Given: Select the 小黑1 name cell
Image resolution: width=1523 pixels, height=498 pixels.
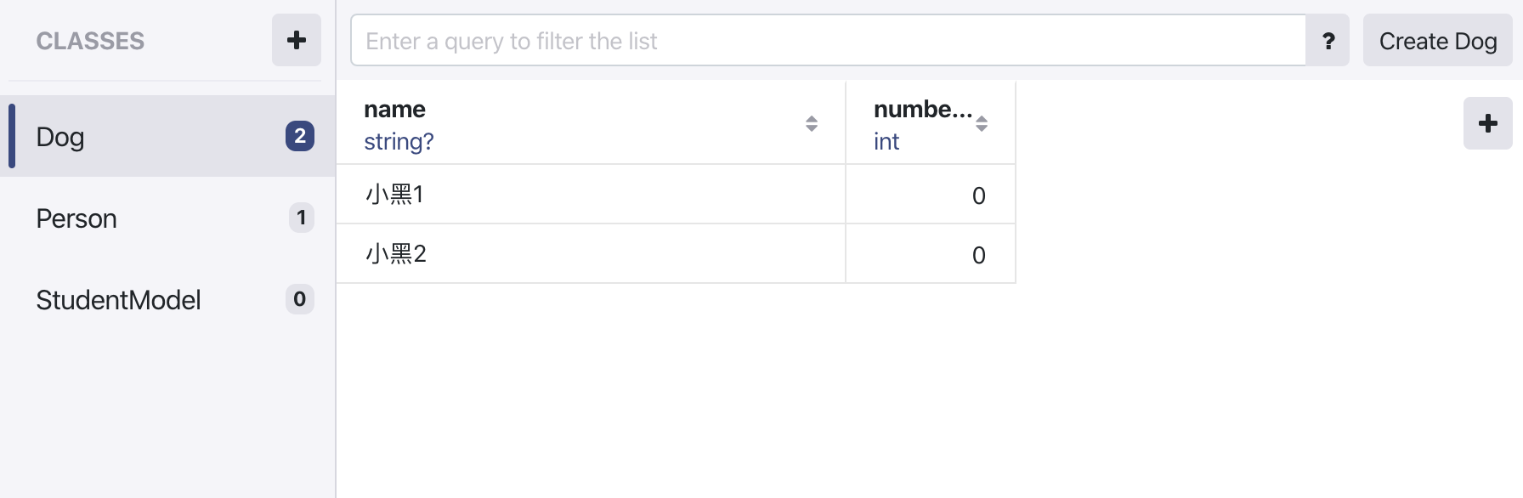Looking at the screenshot, I should pyautogui.click(x=591, y=195).
